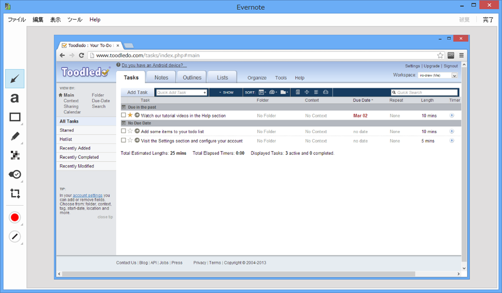Collapse the 'No Due Date' group
This screenshot has width=502, height=293.
124,123
